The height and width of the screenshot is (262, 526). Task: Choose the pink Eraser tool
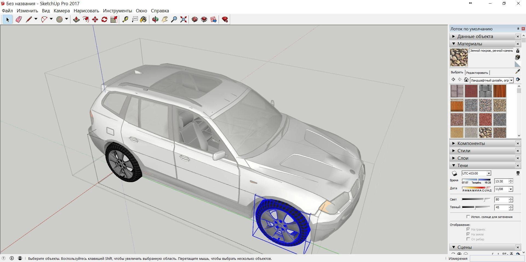click(x=19, y=19)
